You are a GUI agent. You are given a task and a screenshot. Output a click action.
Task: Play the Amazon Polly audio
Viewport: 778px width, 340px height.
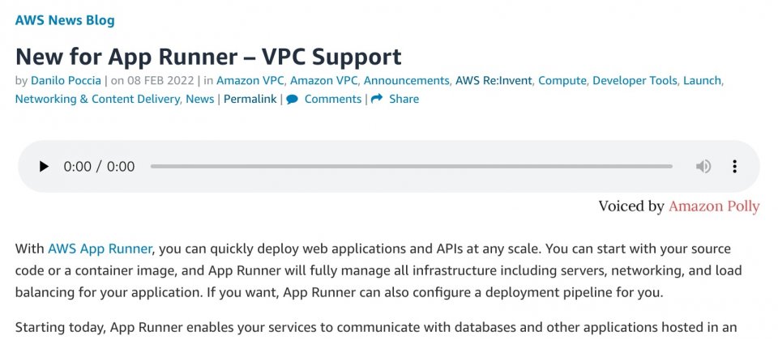click(x=44, y=167)
